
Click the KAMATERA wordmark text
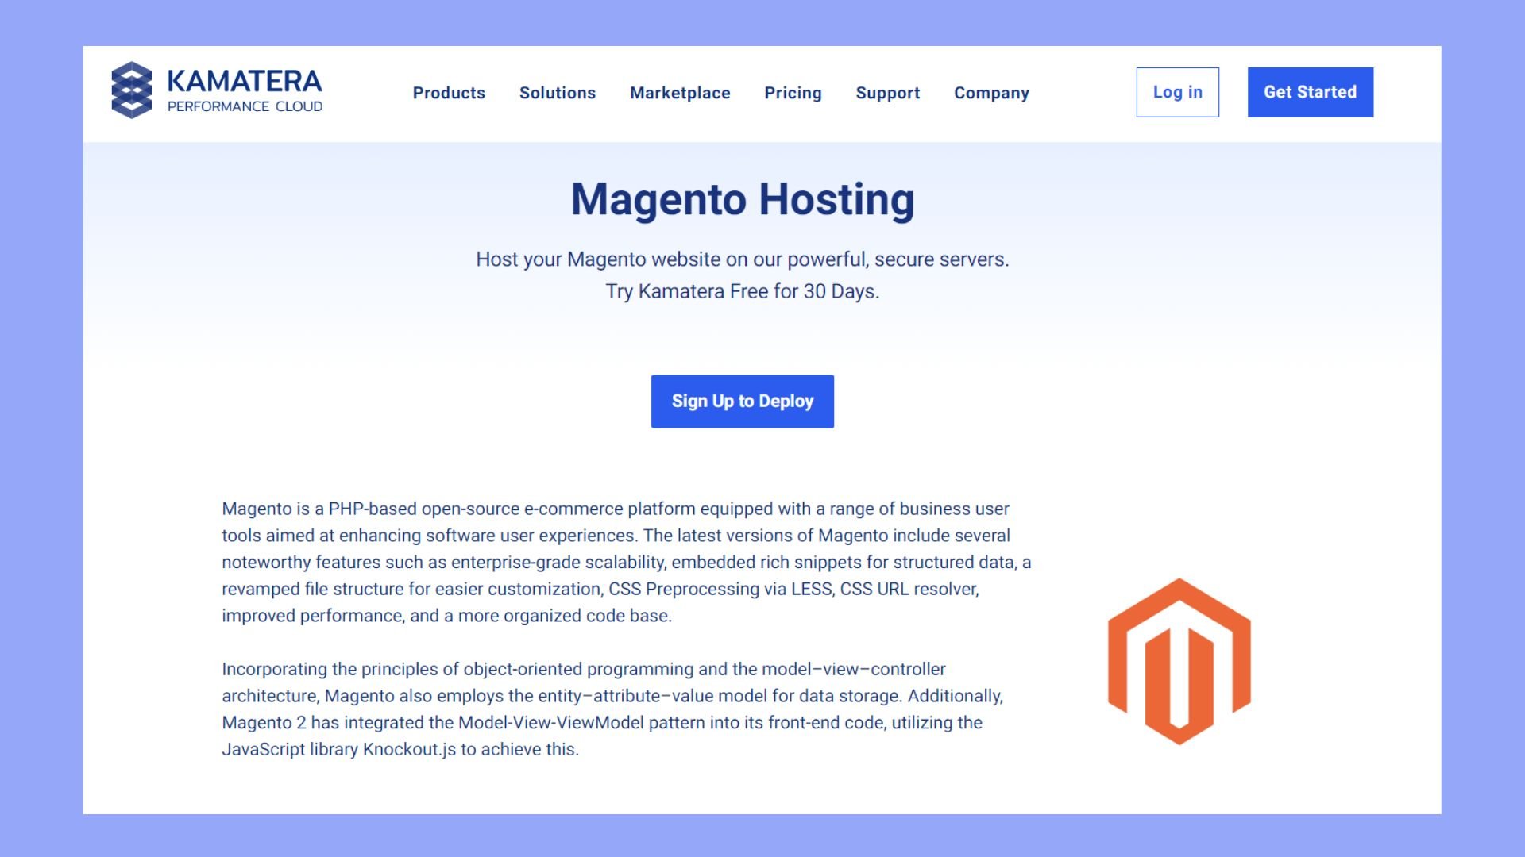244,81
